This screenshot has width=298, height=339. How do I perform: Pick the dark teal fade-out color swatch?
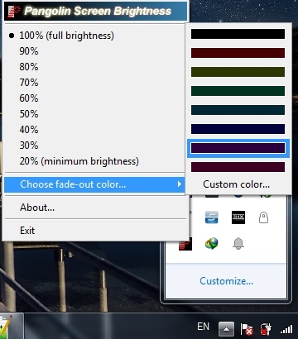(238, 110)
